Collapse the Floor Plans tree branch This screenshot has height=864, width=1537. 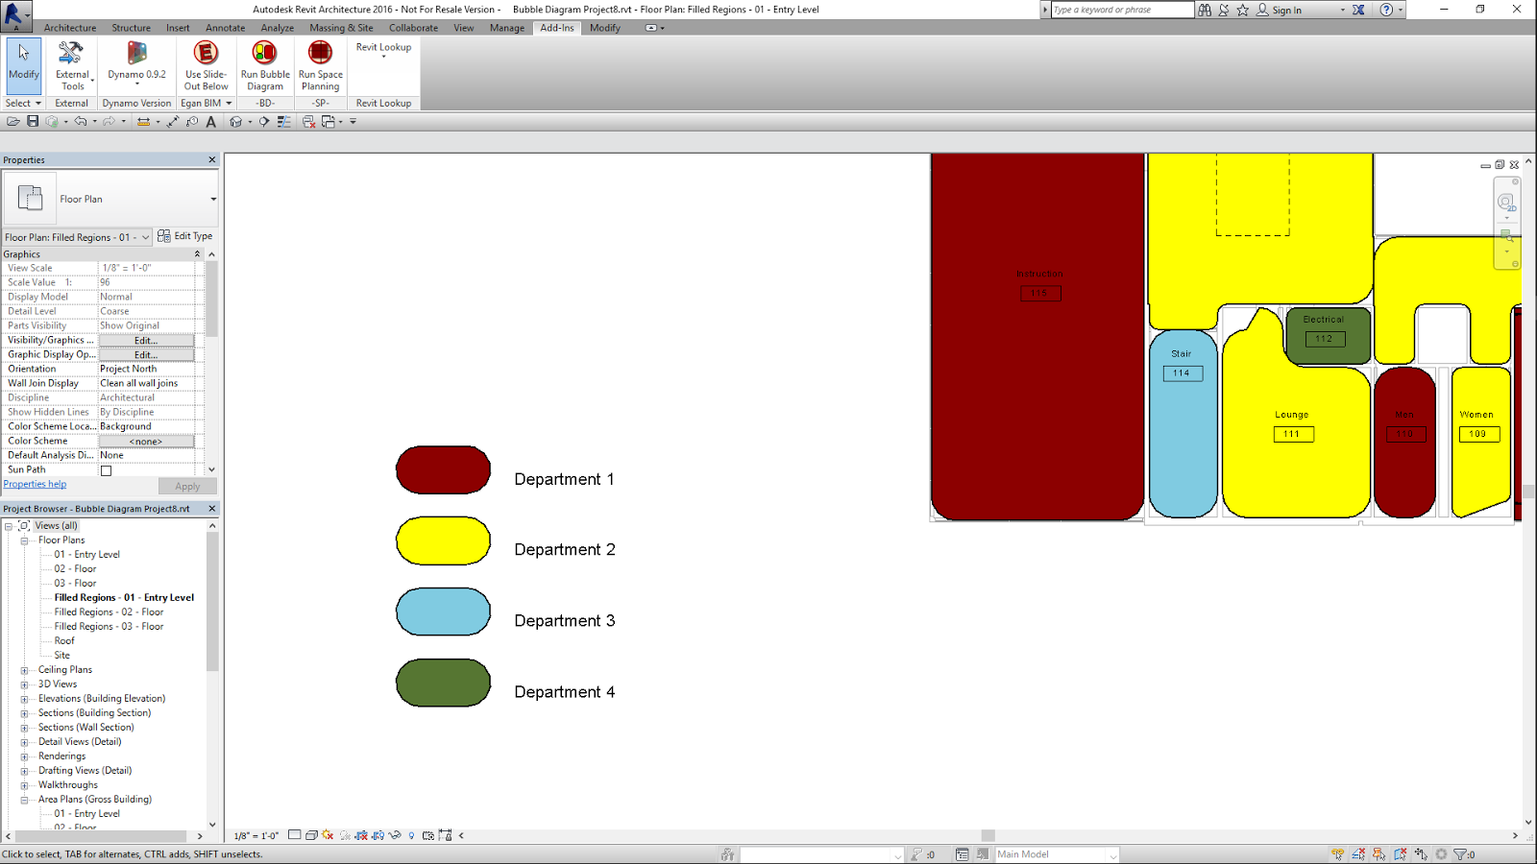click(x=26, y=540)
